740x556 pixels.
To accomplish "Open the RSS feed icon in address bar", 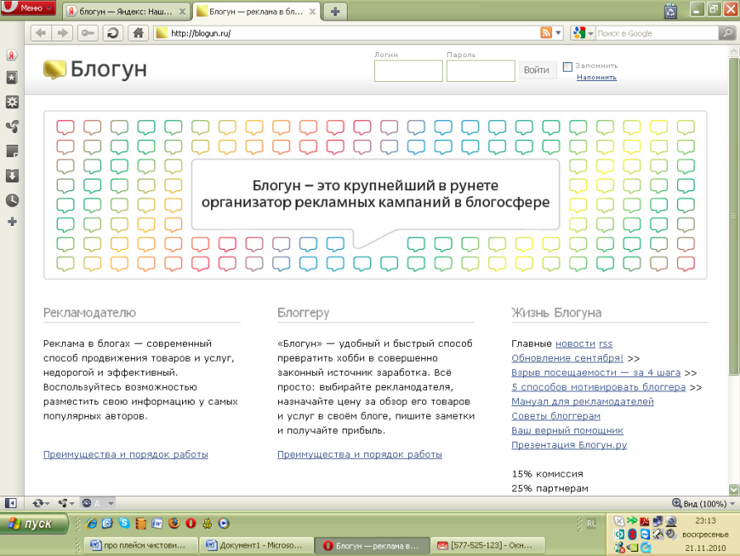I will tap(546, 33).
